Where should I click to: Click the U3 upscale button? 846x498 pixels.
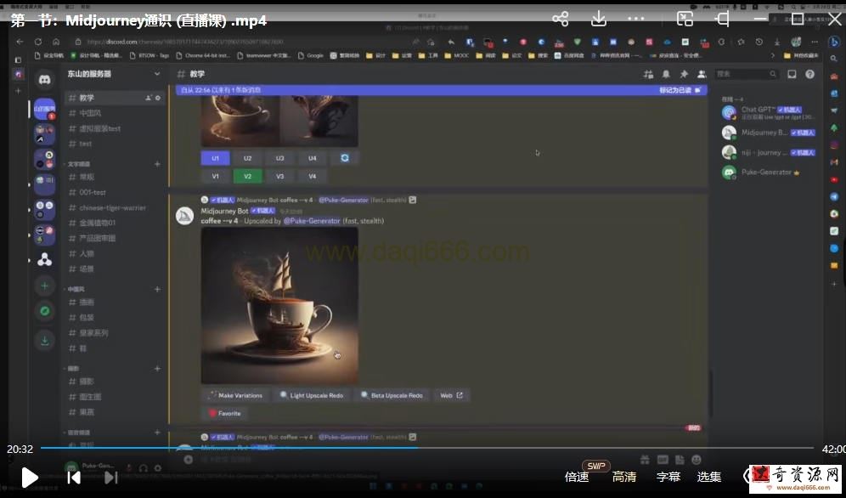280,158
